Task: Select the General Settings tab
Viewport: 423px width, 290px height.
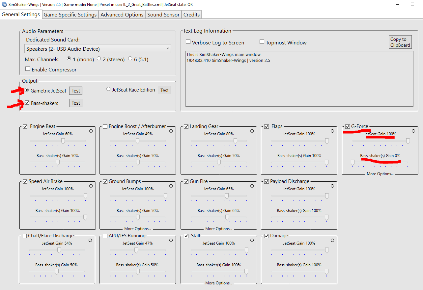Action: 21,14
